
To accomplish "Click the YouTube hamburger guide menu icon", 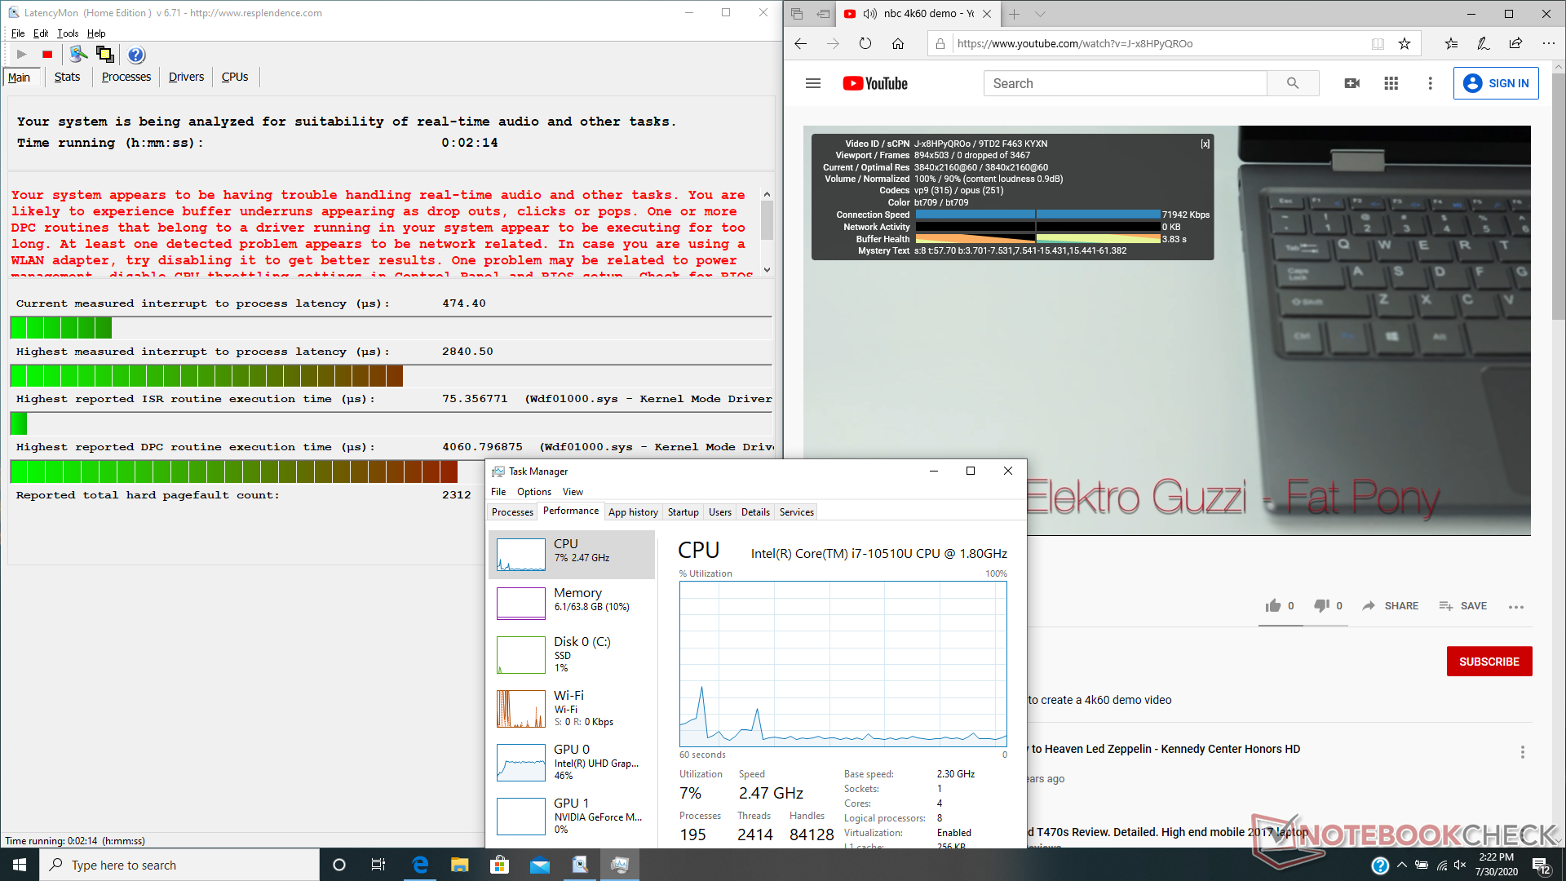I will tap(812, 83).
